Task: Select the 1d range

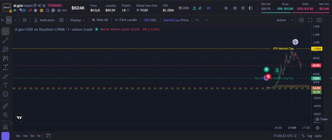Action: click(x=39, y=136)
